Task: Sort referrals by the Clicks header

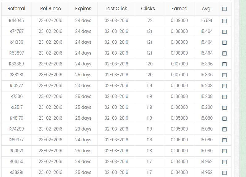Action: 148,9
